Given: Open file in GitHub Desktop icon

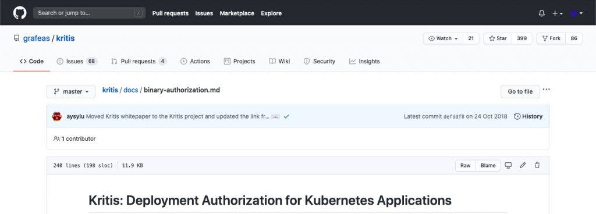Looking at the screenshot, I should point(508,165).
